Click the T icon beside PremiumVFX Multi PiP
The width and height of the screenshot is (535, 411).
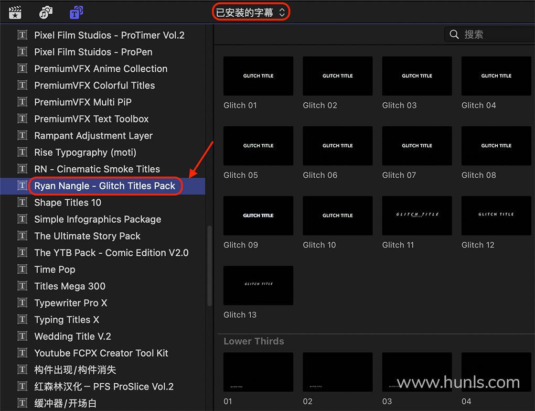click(22, 102)
